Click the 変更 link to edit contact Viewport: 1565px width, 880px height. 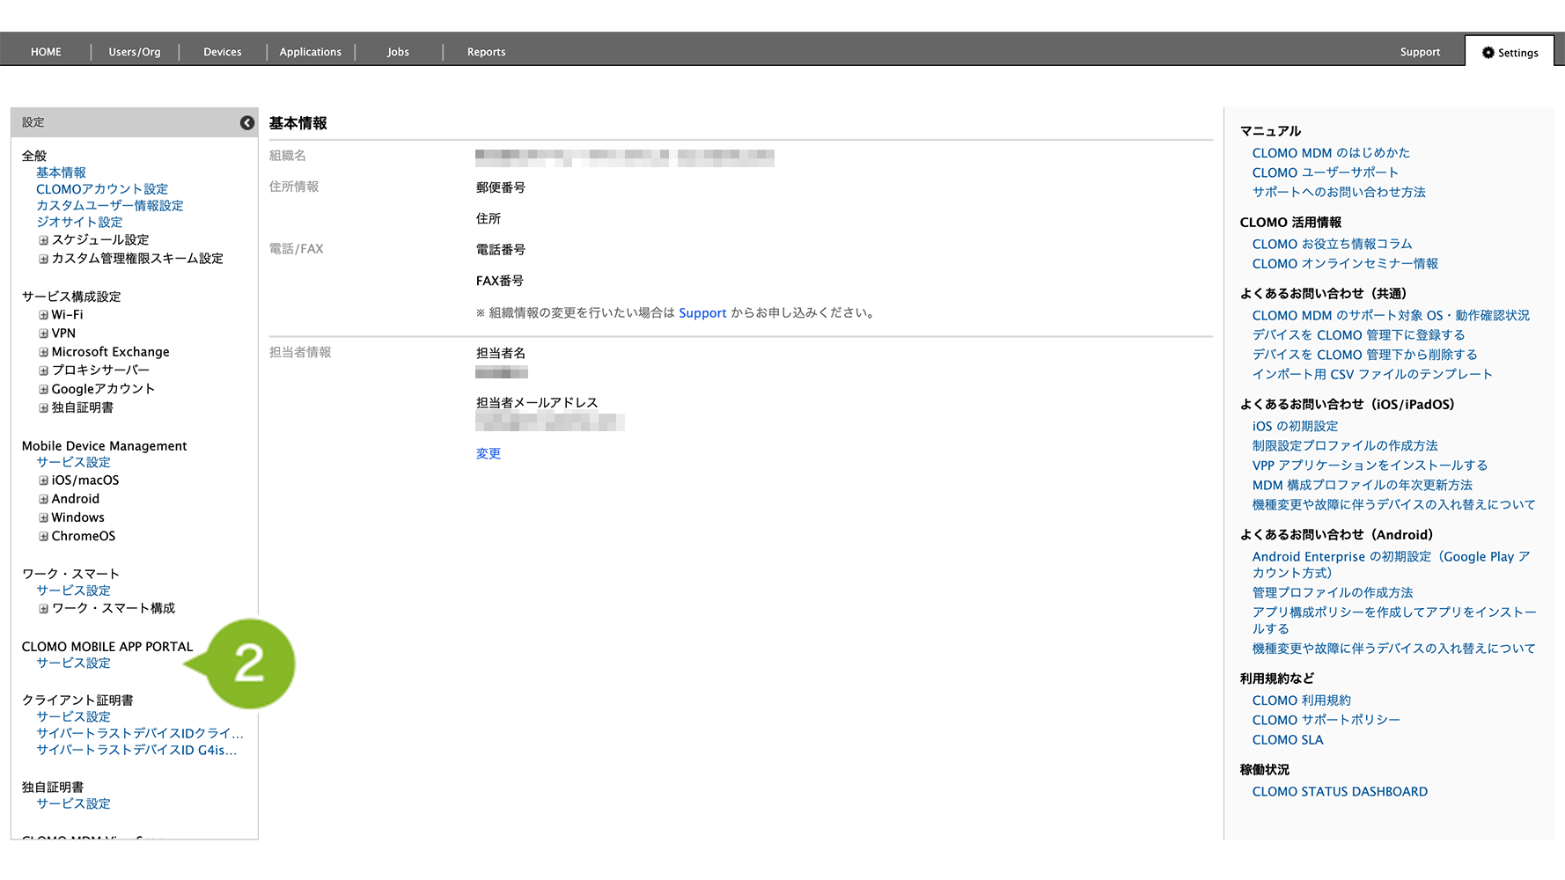coord(488,454)
